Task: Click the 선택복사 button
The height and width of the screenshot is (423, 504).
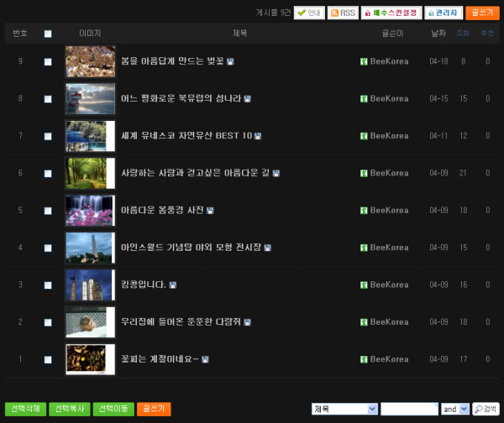Action: pos(70,409)
